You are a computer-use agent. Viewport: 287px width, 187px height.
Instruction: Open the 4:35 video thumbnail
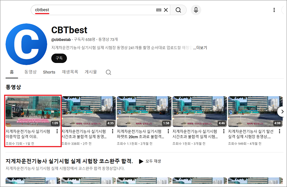click(x=88, y=112)
